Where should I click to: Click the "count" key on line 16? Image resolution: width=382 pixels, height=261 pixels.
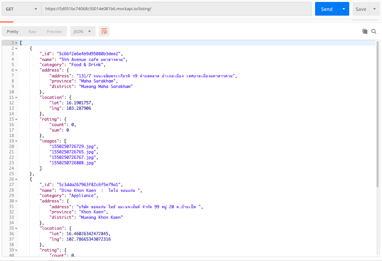pos(58,125)
